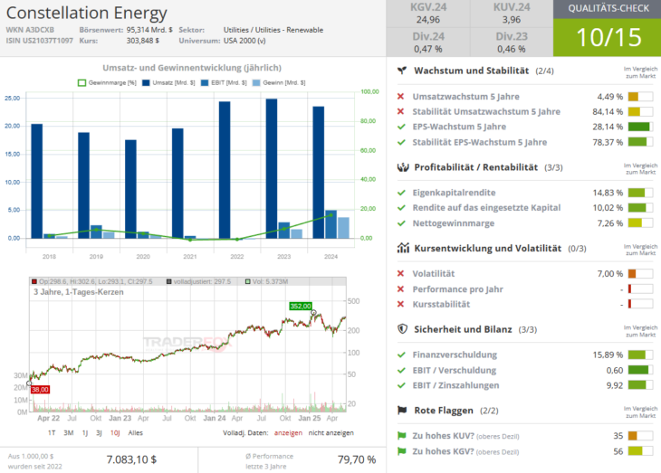Click the market comparison bar for Umsatzwachstum 5 Jahre
The height and width of the screenshot is (473, 661).
click(x=640, y=97)
